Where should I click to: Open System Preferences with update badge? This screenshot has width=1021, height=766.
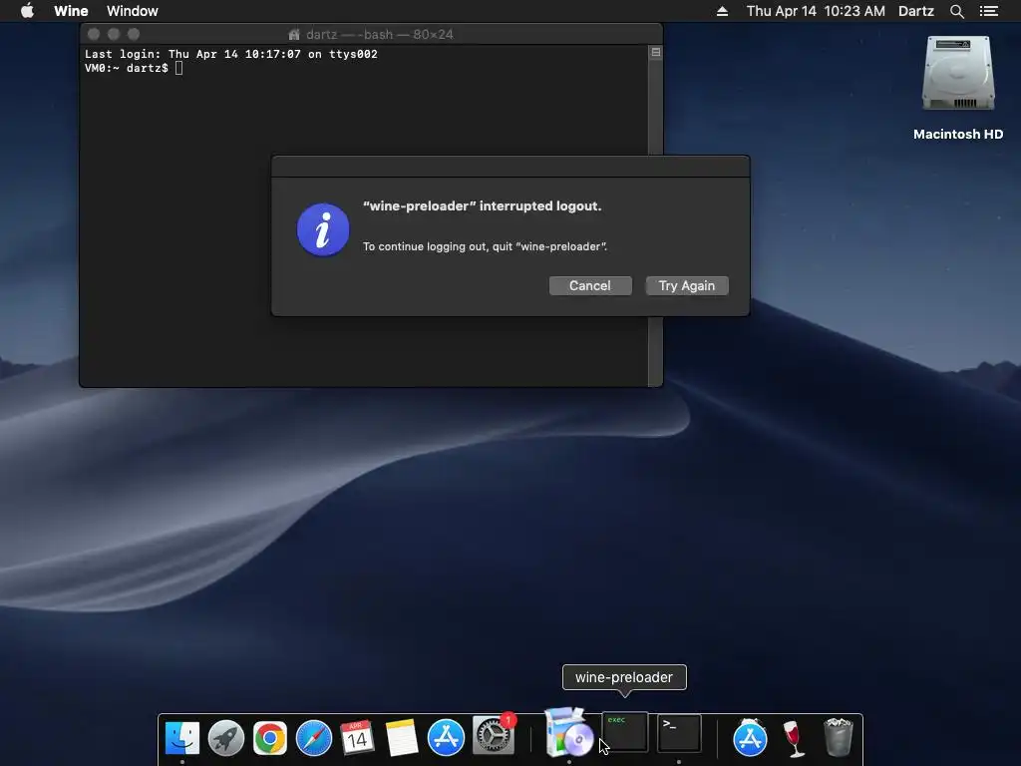coord(493,736)
